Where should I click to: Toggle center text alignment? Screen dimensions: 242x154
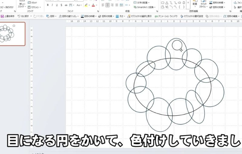[x=108, y=5]
